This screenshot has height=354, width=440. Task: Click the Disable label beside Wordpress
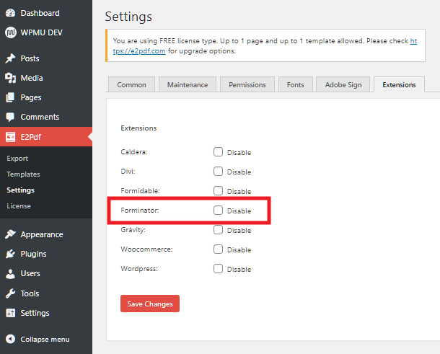tap(239, 270)
